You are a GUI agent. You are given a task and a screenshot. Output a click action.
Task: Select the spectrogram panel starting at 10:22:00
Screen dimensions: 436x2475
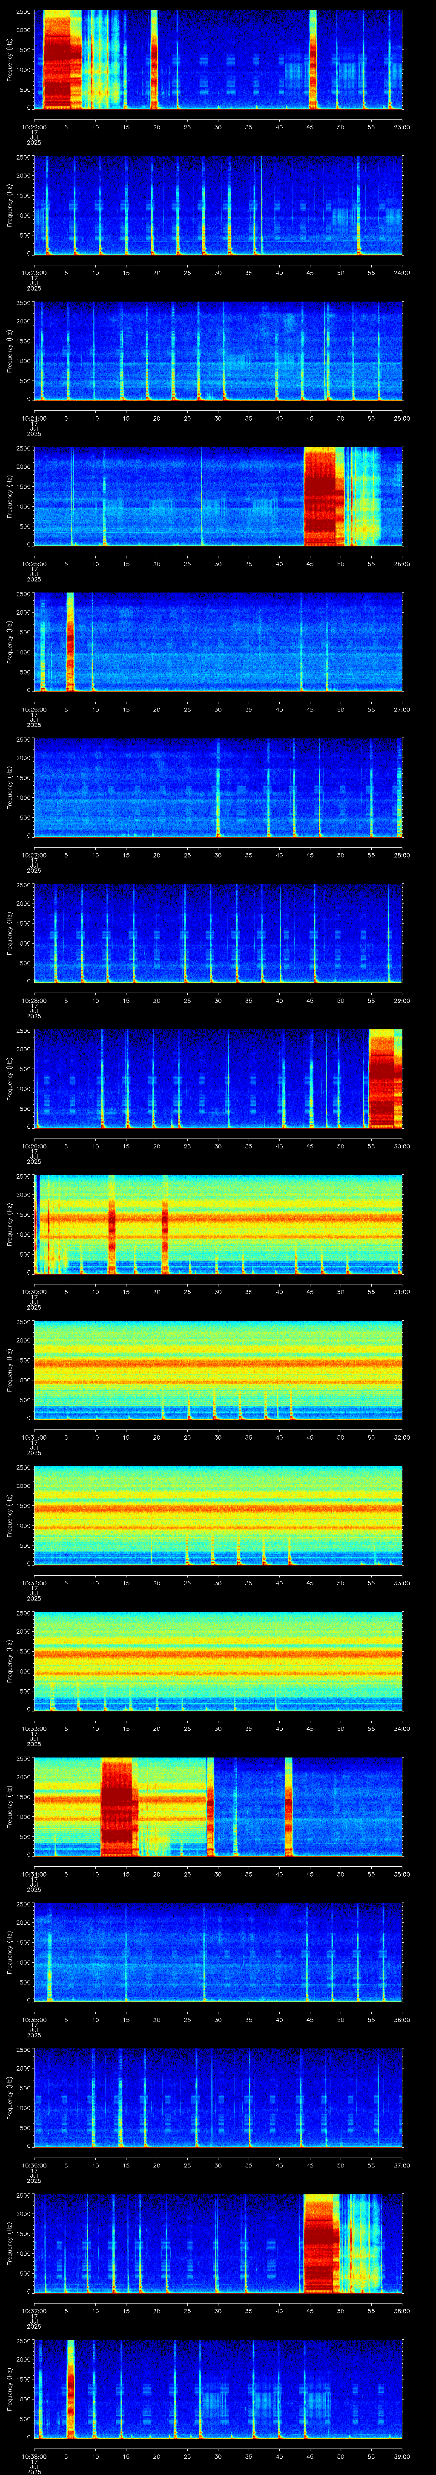click(x=218, y=60)
